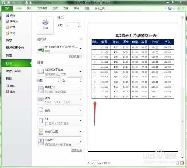Click the Excel application icon in title bar

tap(3, 3)
